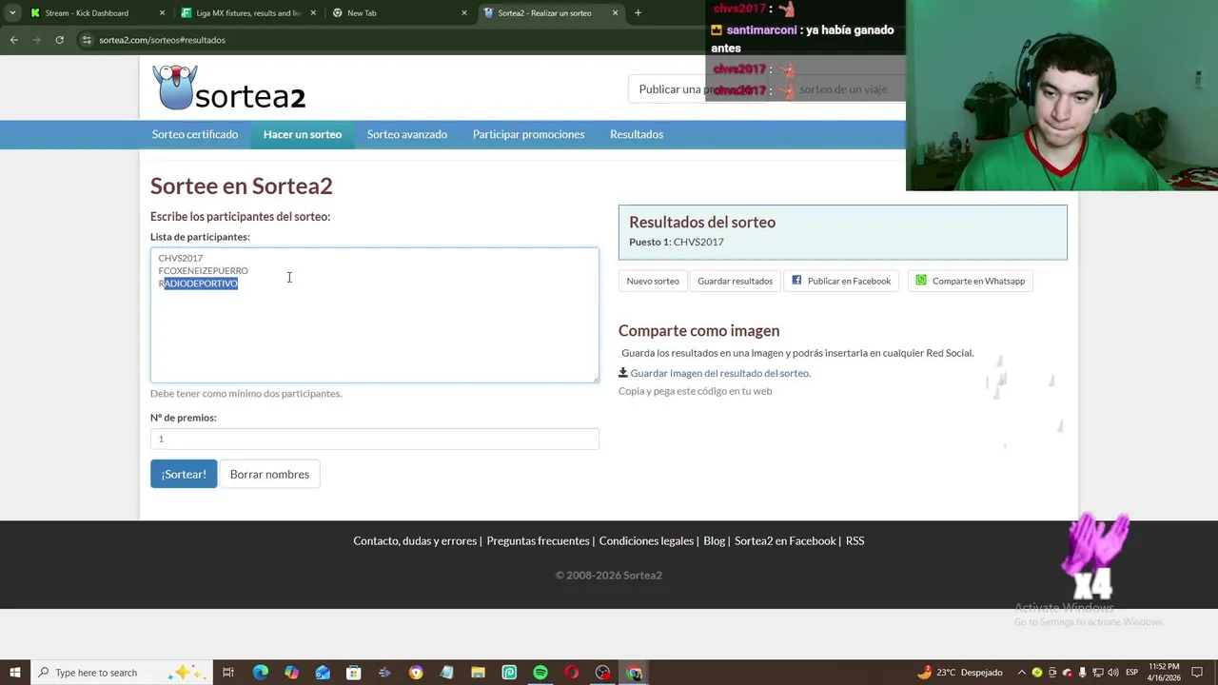Open Contacto, dudas y errores link
Viewport: 1218px width, 685px height.
click(x=415, y=540)
